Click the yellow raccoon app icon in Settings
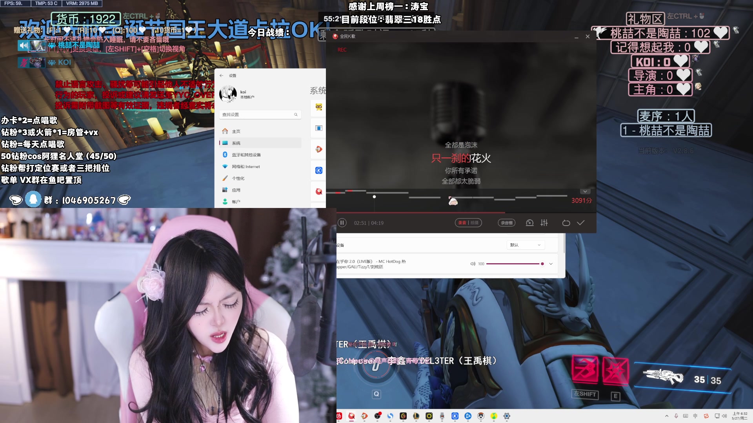The image size is (753, 423). [x=319, y=107]
